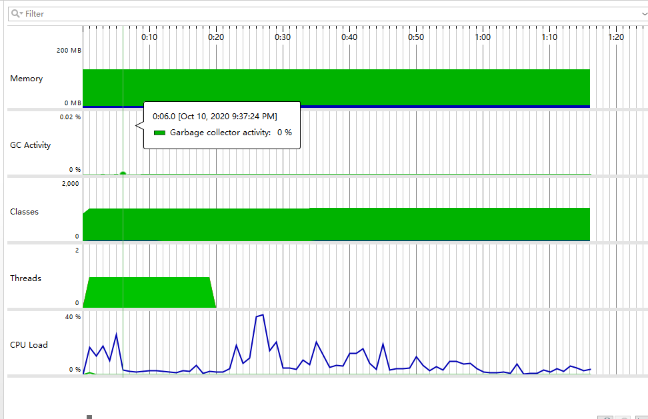
Task: Click the Threads axis maximum label 2
Action: (x=77, y=250)
